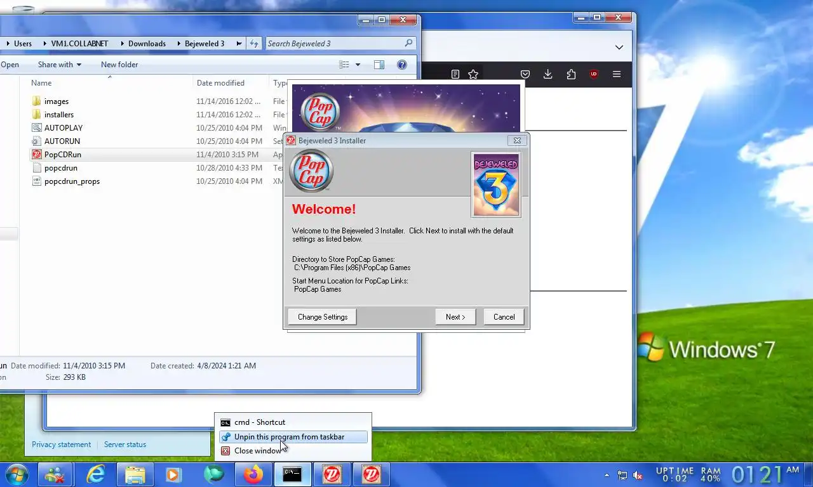Select the PopCDRun application
The height and width of the screenshot is (487, 813).
point(63,155)
